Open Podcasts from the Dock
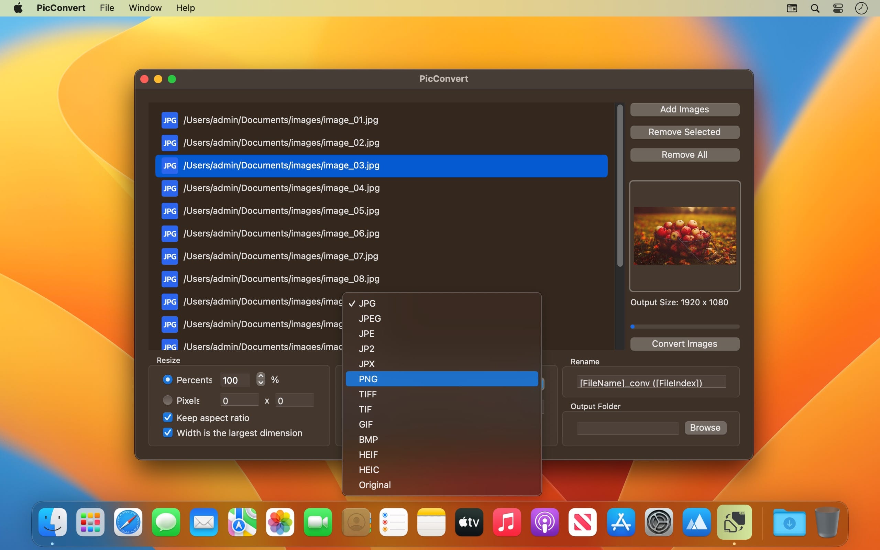Image resolution: width=880 pixels, height=550 pixels. pos(545,522)
